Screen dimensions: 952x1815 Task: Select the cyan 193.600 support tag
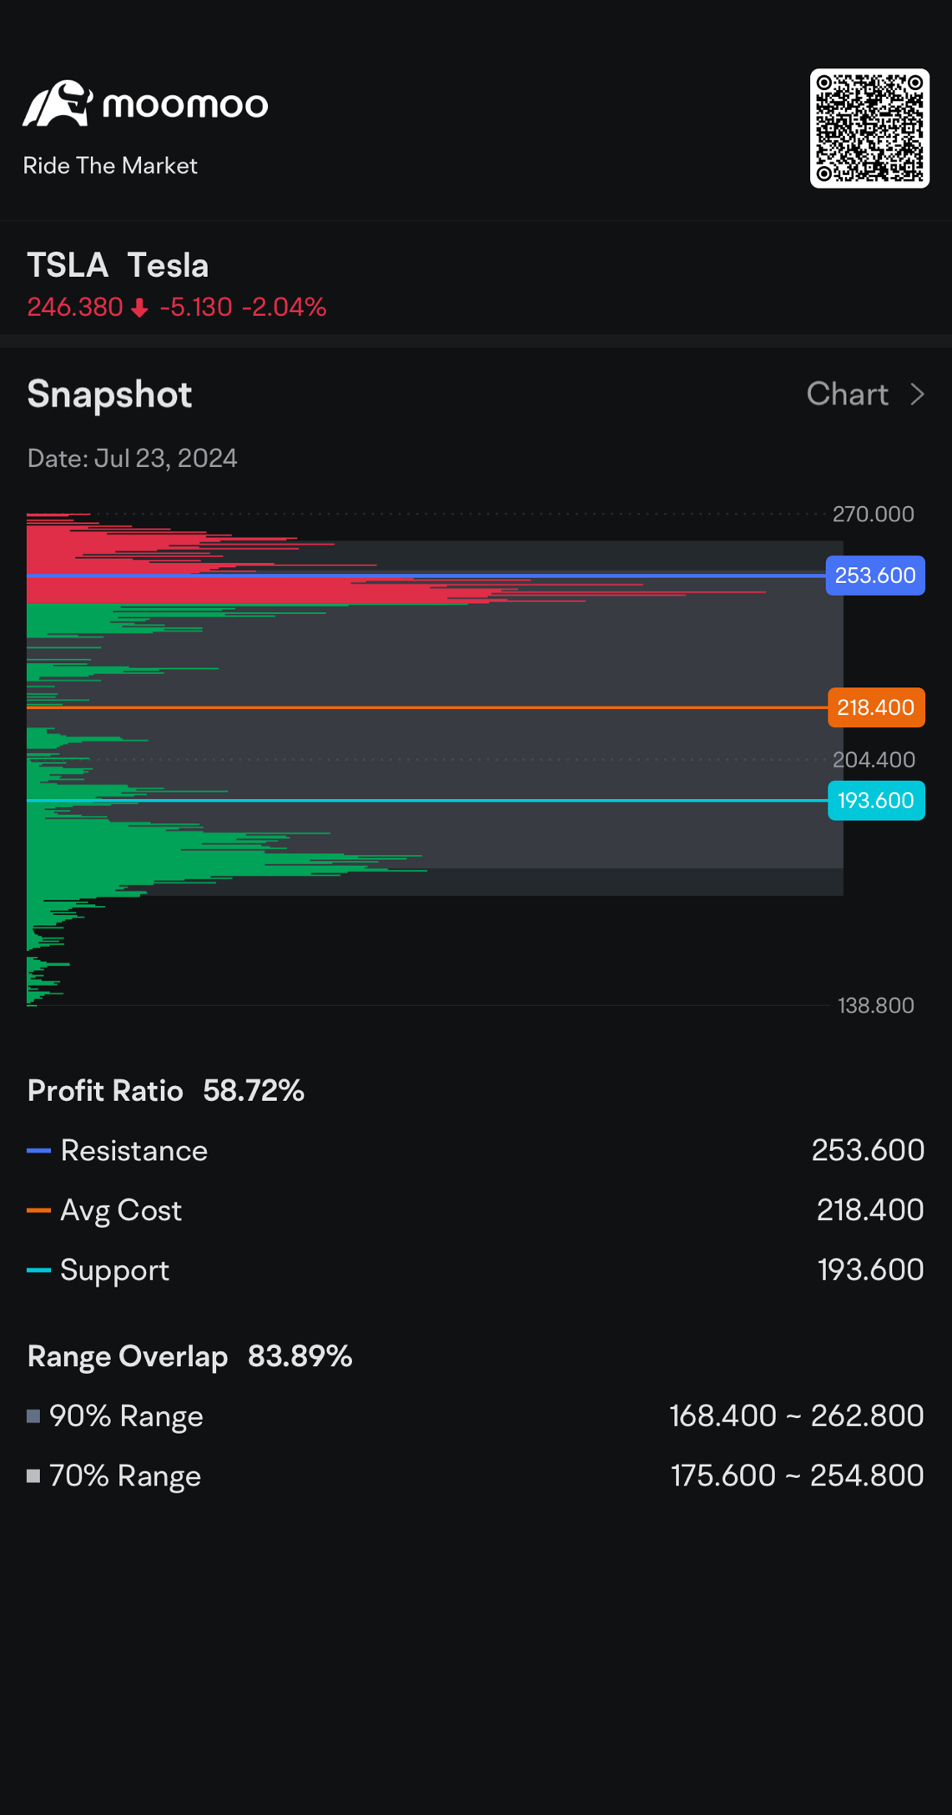pyautogui.click(x=876, y=801)
